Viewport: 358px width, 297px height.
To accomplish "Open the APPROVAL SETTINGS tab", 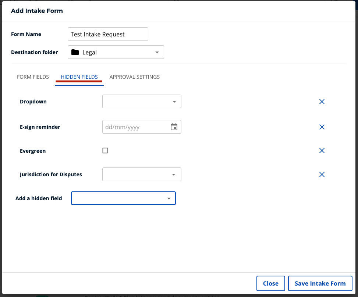I will pos(134,77).
